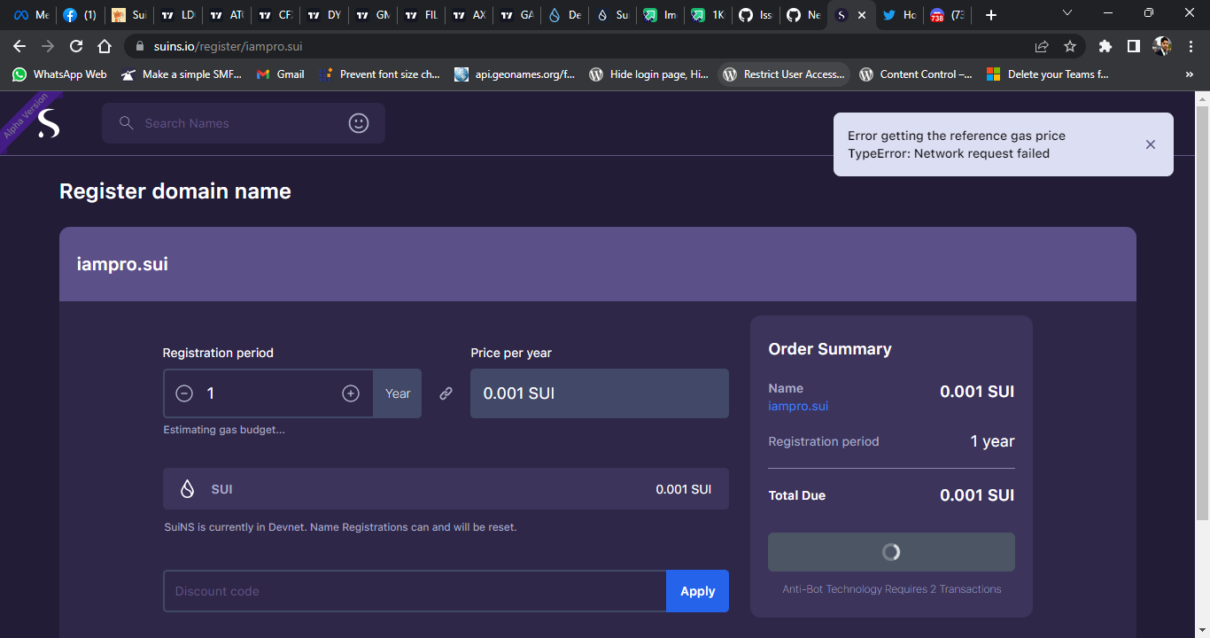Open the browser extensions puzzle icon

pyautogui.click(x=1105, y=46)
